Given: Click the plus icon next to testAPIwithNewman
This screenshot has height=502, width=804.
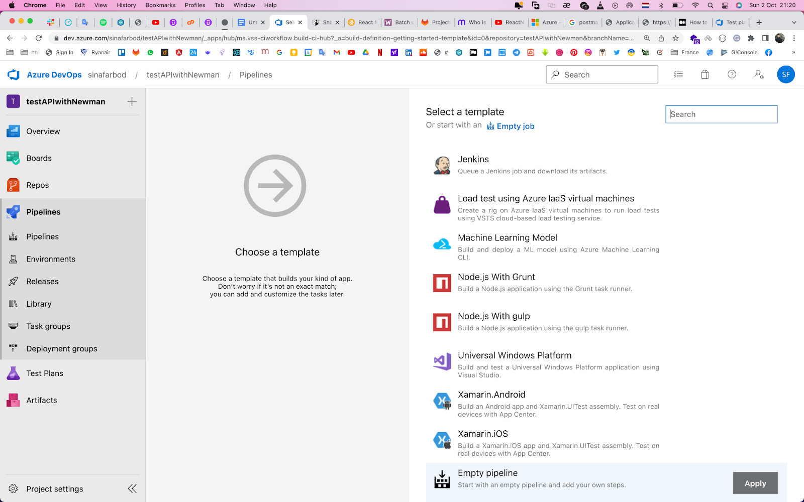Looking at the screenshot, I should pos(132,101).
